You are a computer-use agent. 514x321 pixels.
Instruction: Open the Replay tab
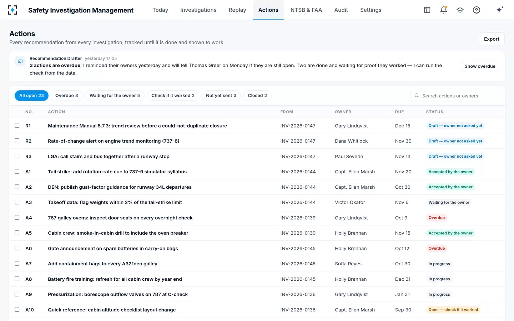(237, 10)
